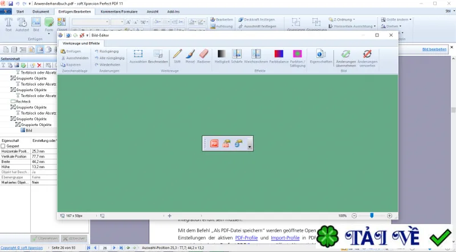Click Ausschnitt festlegen

pos(257,26)
